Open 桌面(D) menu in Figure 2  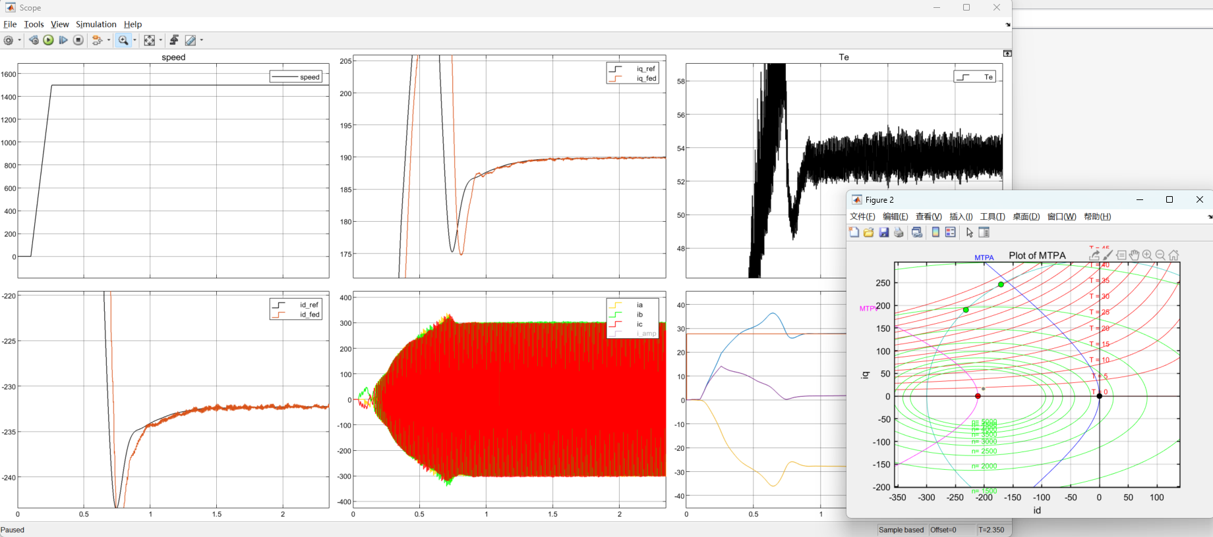click(x=1026, y=217)
